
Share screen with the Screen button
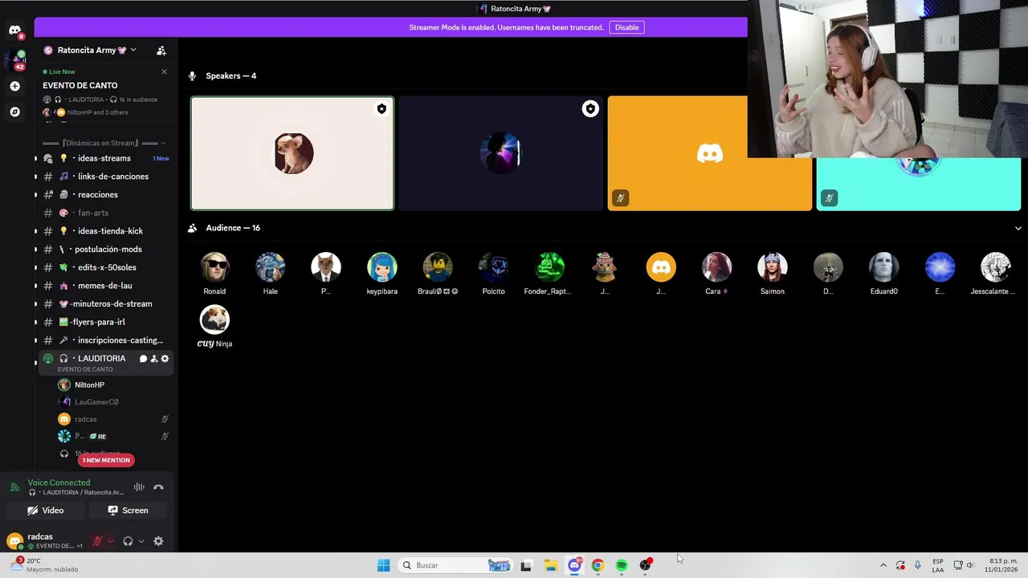pos(128,511)
